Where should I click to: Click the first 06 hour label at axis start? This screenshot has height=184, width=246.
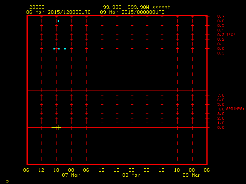click(26, 170)
